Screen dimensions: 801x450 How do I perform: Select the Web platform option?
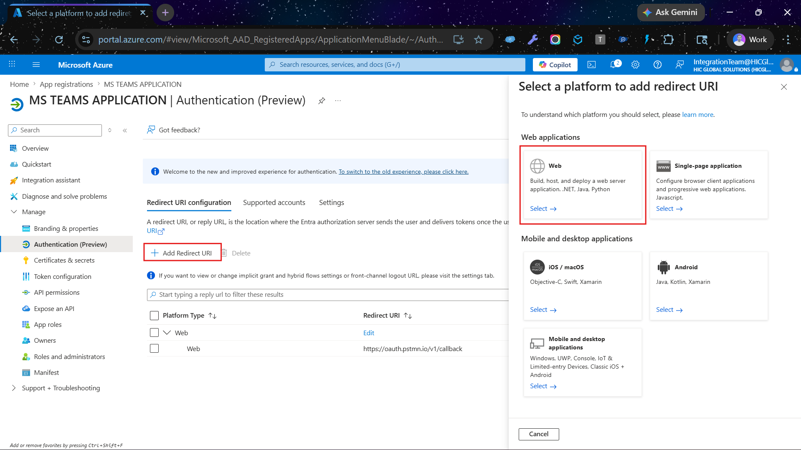pos(543,209)
